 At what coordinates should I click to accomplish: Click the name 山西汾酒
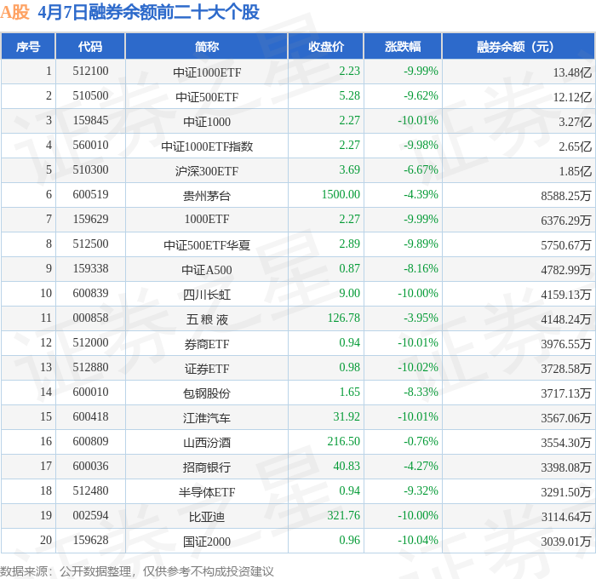[207, 443]
